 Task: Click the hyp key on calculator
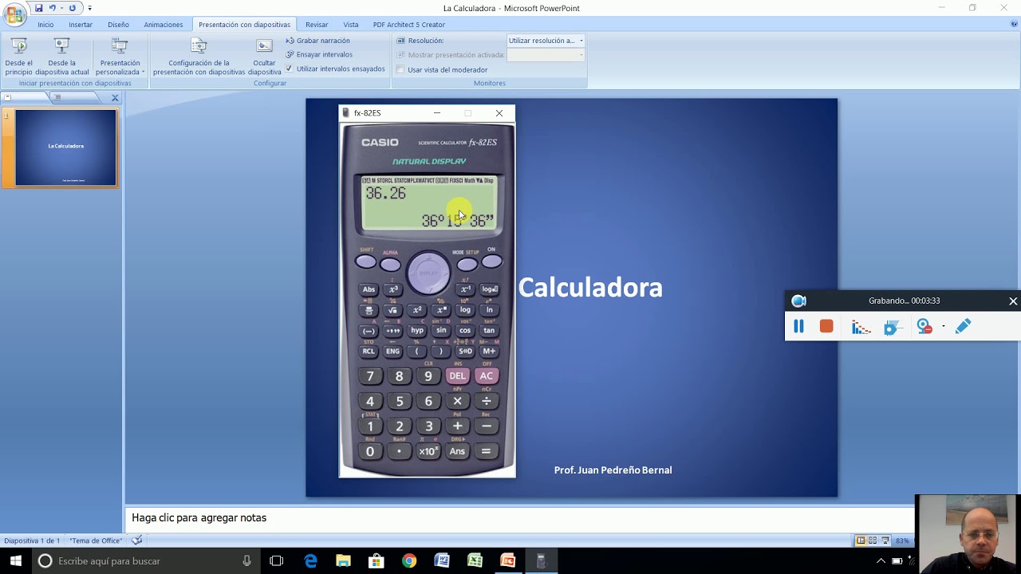(x=417, y=330)
